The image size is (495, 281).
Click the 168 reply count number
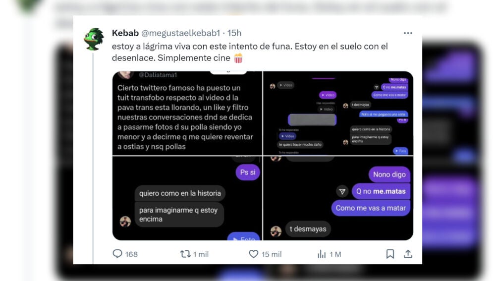pyautogui.click(x=131, y=254)
